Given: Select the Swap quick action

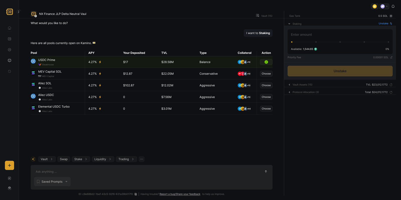Looking at the screenshot, I should tap(64, 159).
